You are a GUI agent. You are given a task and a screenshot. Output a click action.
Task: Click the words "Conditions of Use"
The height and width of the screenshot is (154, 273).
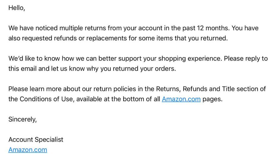click(46, 99)
